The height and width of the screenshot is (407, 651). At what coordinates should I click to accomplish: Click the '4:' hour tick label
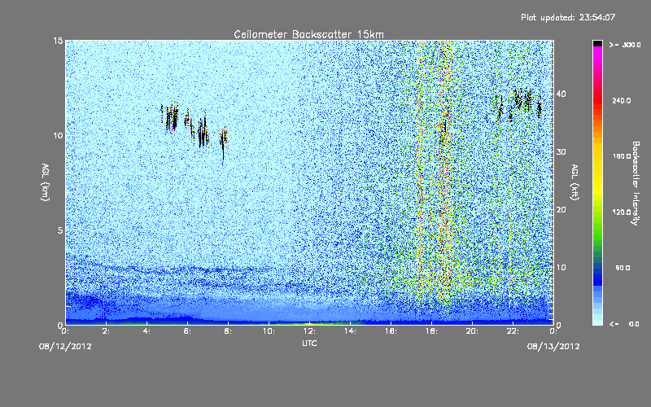(146, 331)
